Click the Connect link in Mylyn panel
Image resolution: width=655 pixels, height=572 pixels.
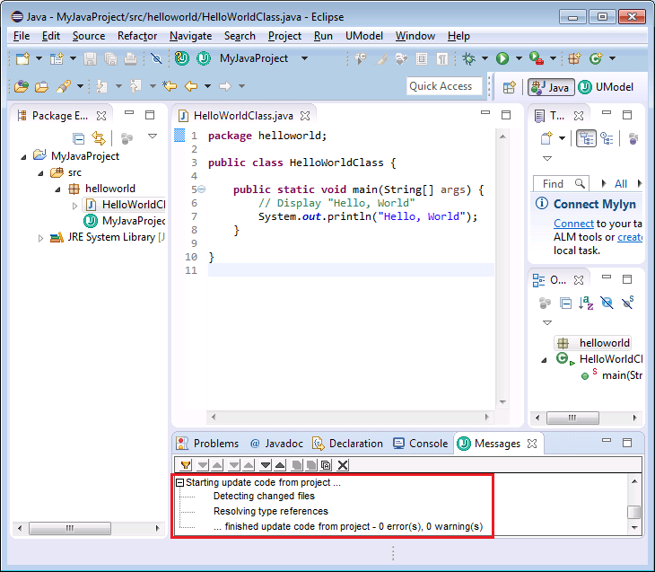[x=573, y=223]
